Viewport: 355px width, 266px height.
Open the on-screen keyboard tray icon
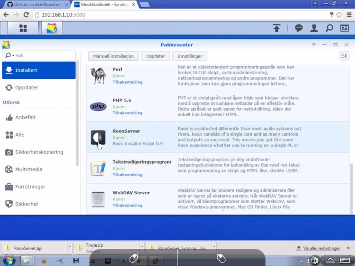tap(345, 260)
